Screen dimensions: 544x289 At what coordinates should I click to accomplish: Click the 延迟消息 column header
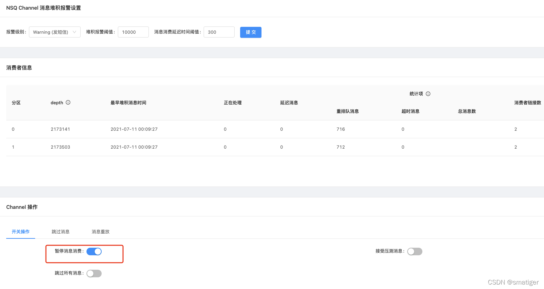tap(289, 103)
